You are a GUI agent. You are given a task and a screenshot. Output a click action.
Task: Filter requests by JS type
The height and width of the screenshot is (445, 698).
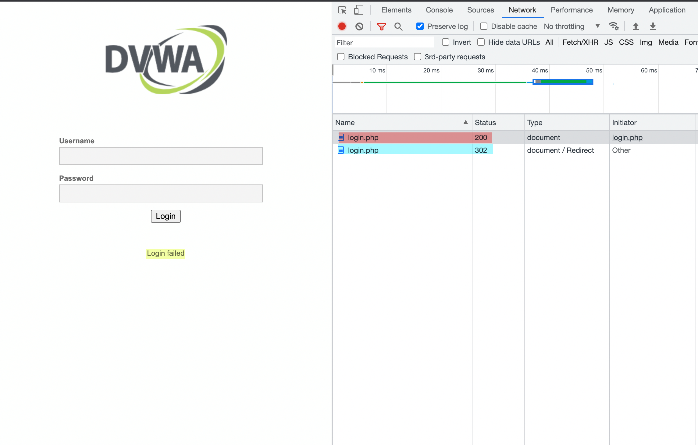click(608, 42)
